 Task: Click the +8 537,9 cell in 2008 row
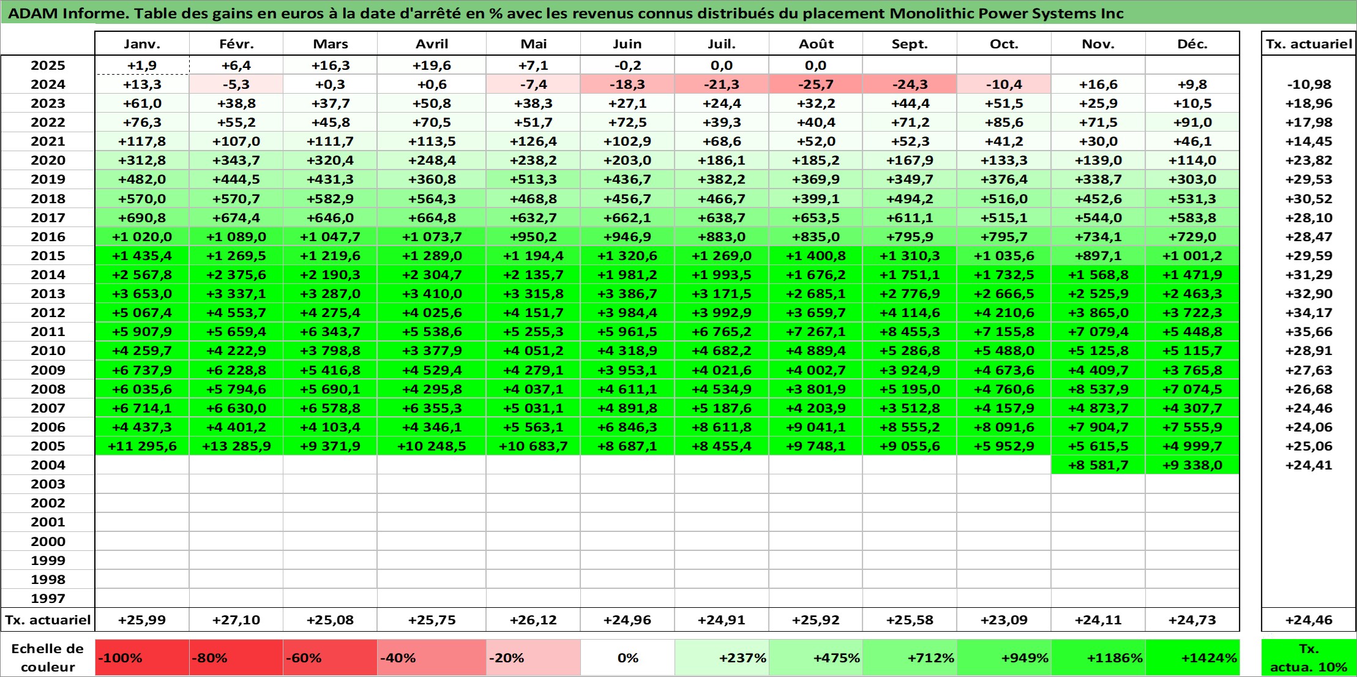pos(1098,389)
